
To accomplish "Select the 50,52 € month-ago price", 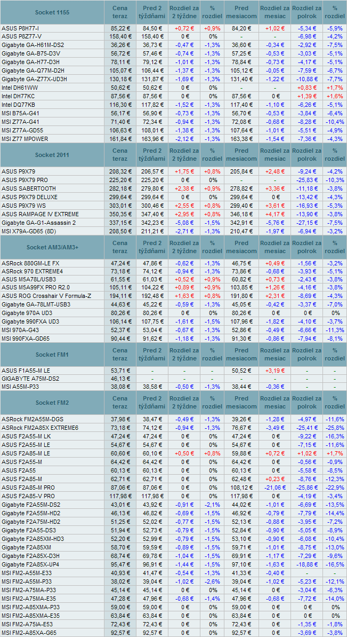I will 241,370.
